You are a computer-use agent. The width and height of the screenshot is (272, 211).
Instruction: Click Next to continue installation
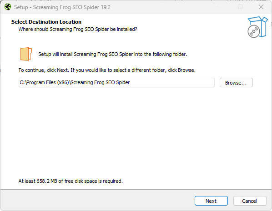(x=211, y=201)
